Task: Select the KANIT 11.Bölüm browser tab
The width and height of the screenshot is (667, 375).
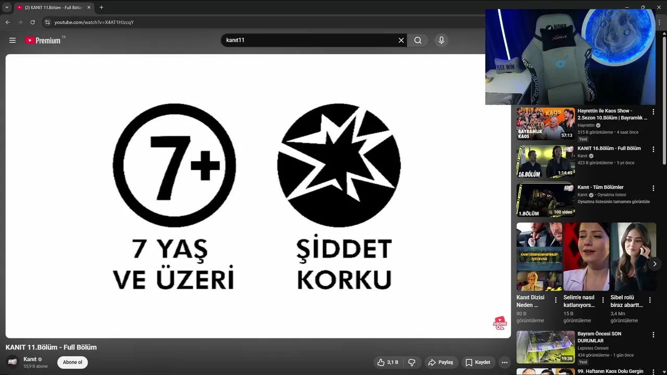Action: coord(53,7)
